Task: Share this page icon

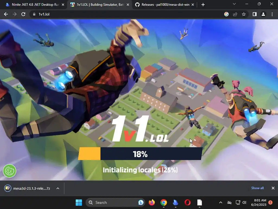Action: 235,14
